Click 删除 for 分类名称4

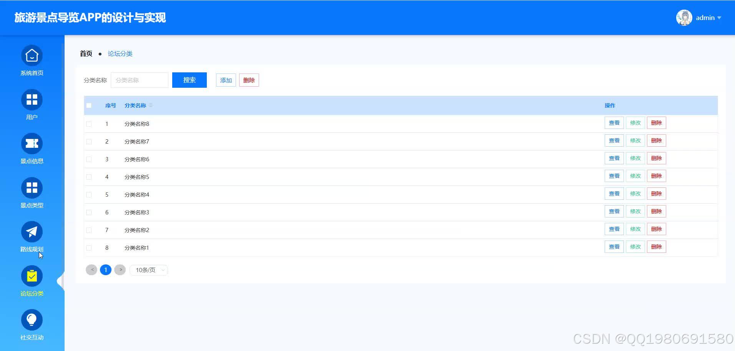coord(657,194)
